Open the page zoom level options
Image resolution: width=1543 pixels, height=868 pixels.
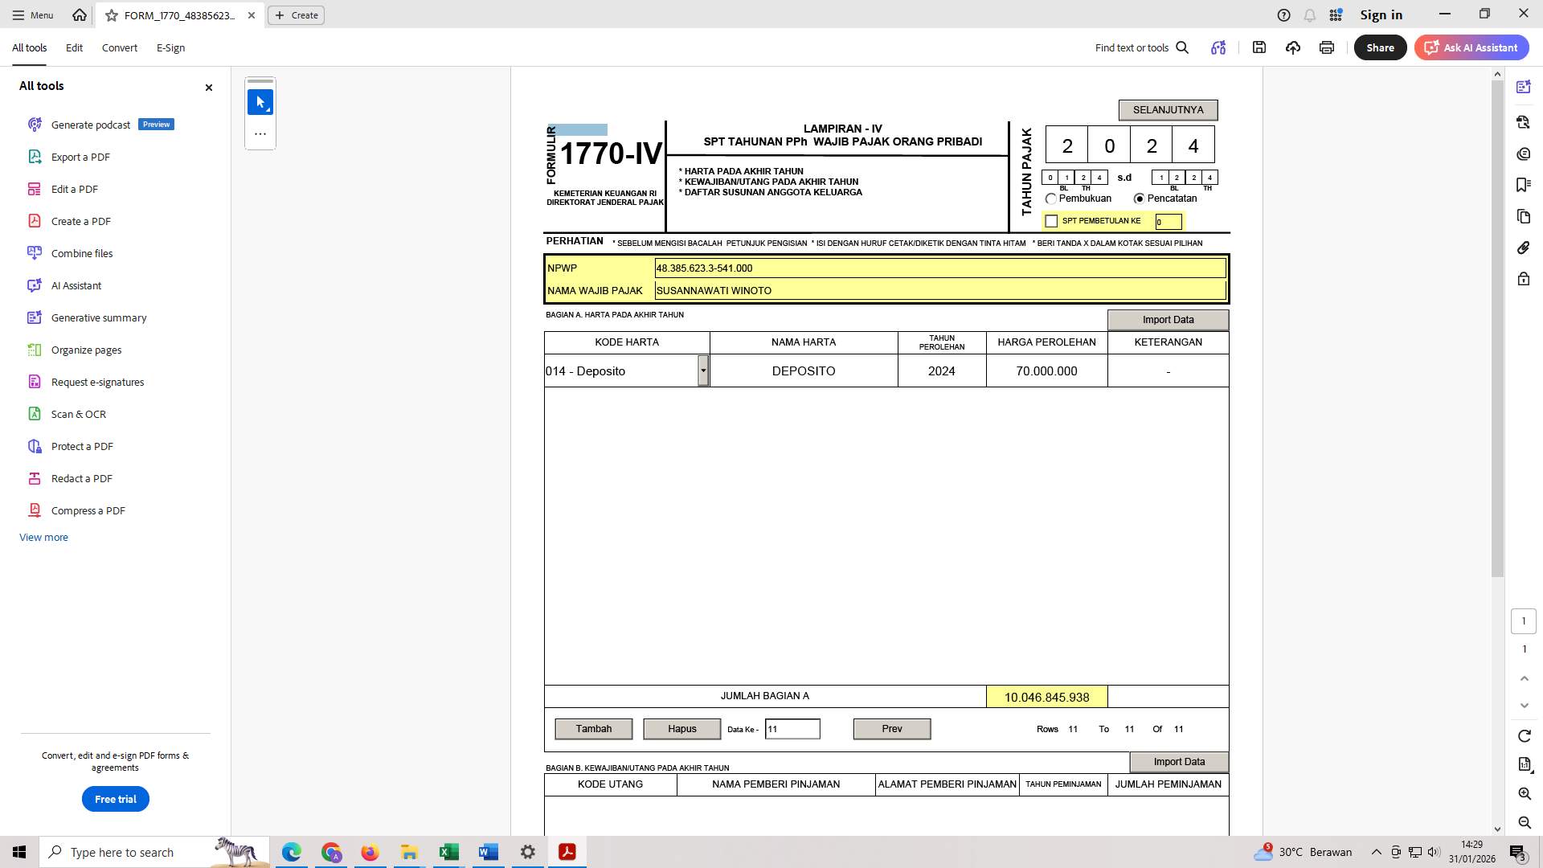1523,765
